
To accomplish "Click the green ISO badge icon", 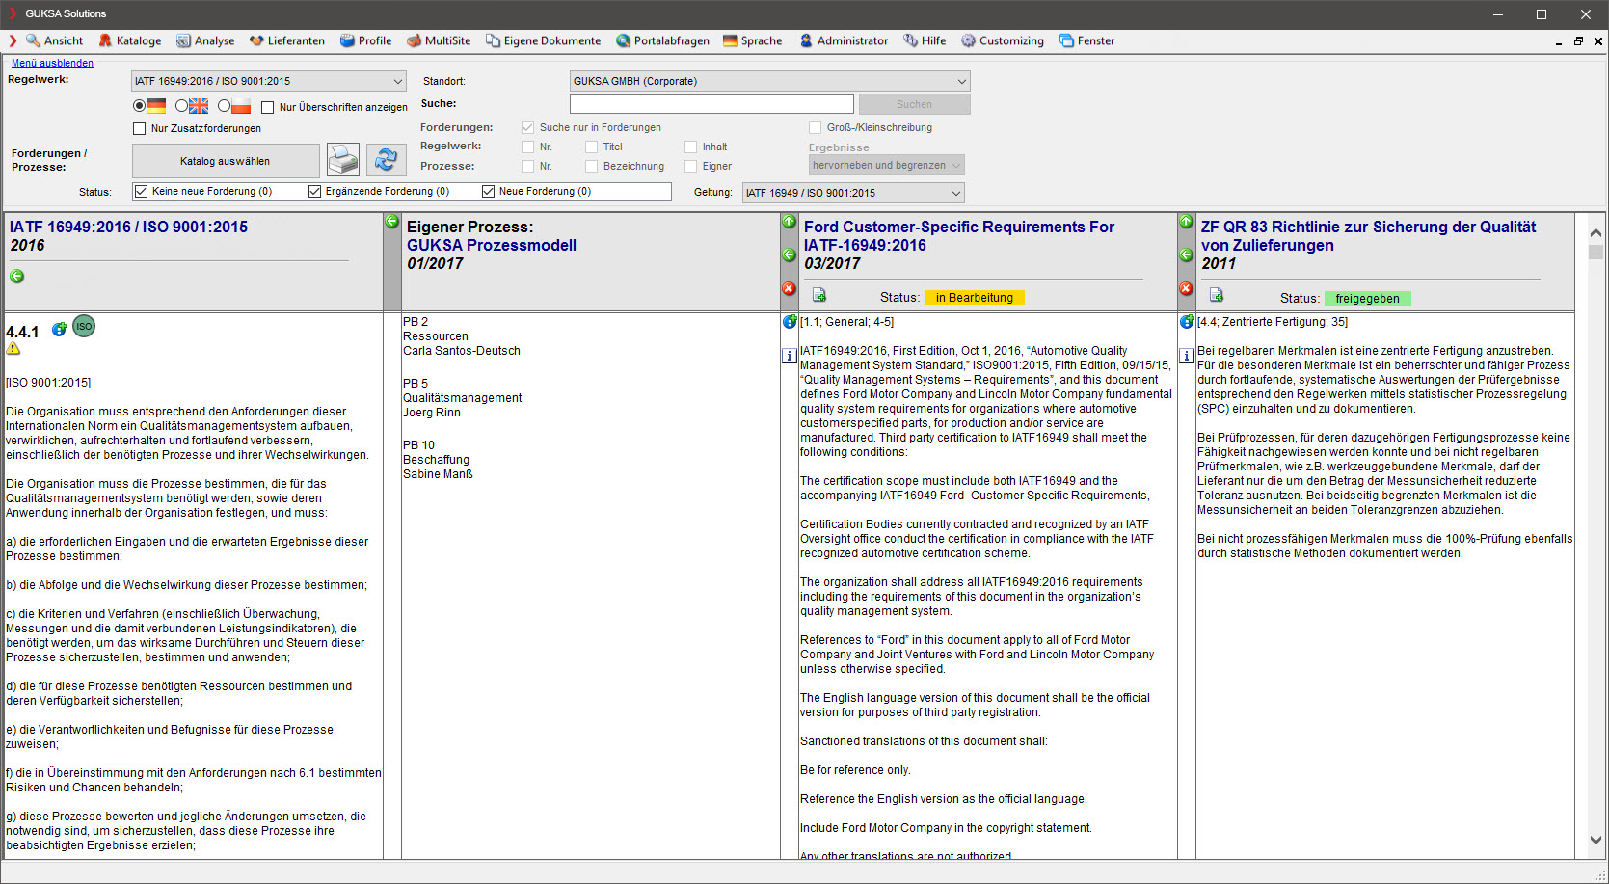I will (x=84, y=326).
